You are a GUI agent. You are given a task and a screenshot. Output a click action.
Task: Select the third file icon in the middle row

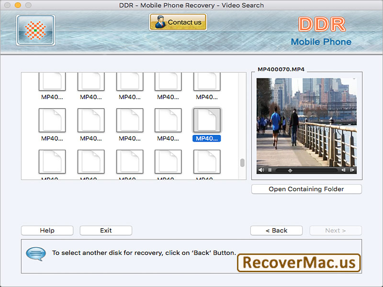pos(130,120)
